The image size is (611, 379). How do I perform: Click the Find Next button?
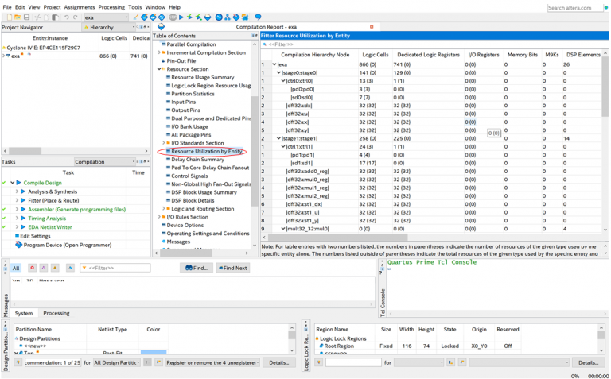point(233,269)
